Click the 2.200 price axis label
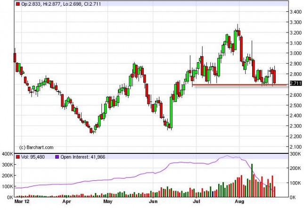The width and height of the screenshot is (304, 210). [x=296, y=136]
